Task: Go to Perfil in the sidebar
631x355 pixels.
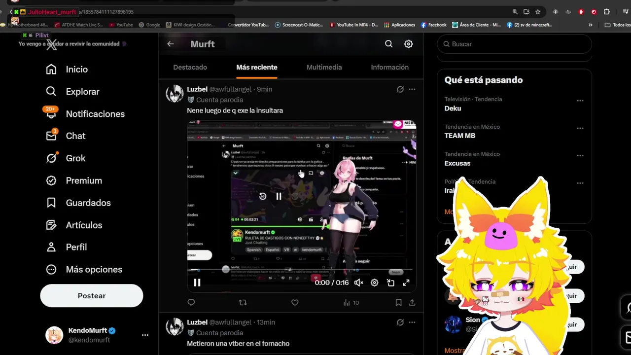Action: 66,247
